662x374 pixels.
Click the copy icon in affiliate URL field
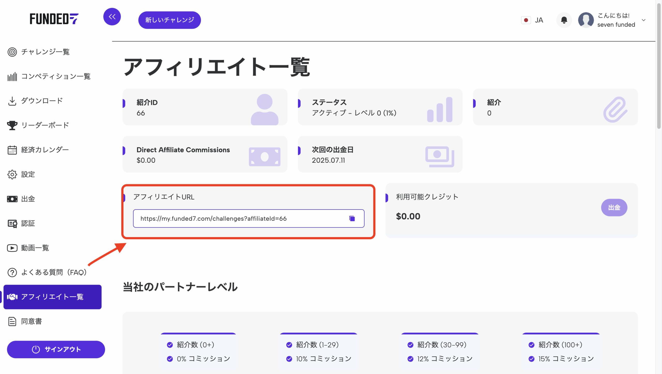point(352,219)
